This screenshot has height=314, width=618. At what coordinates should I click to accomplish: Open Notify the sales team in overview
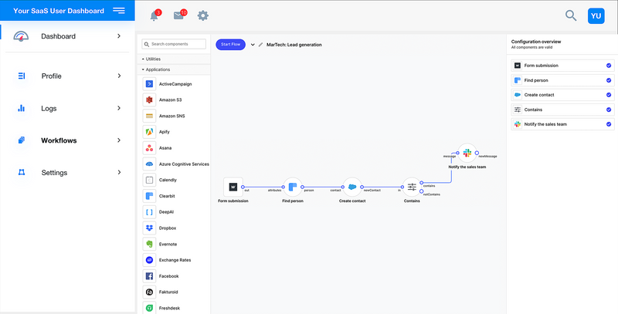coord(562,124)
